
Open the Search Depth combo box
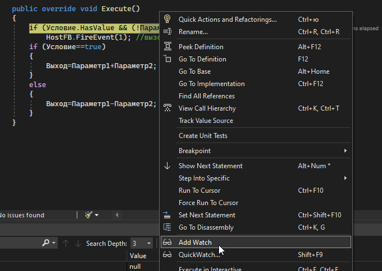coord(142,243)
